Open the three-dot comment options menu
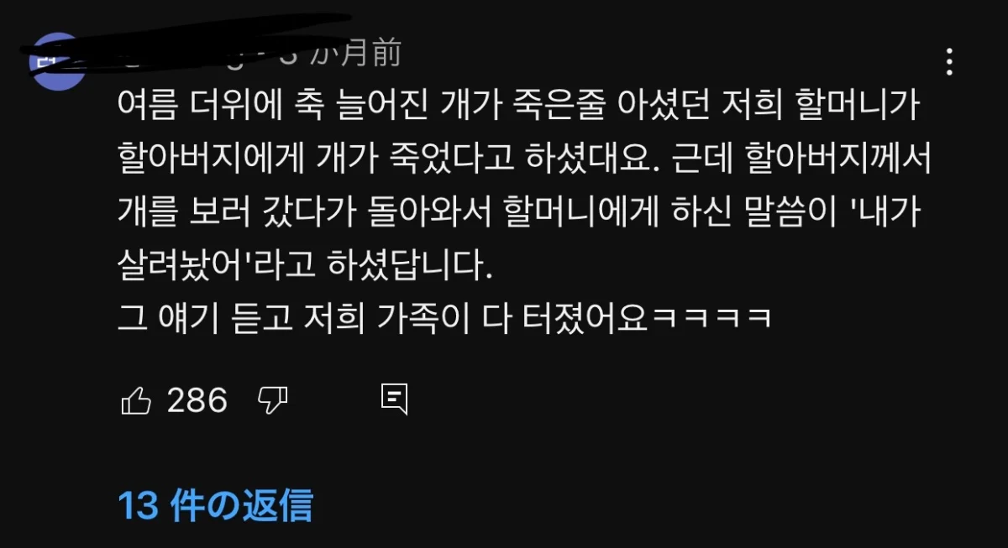The image size is (1008, 548). pyautogui.click(x=948, y=62)
